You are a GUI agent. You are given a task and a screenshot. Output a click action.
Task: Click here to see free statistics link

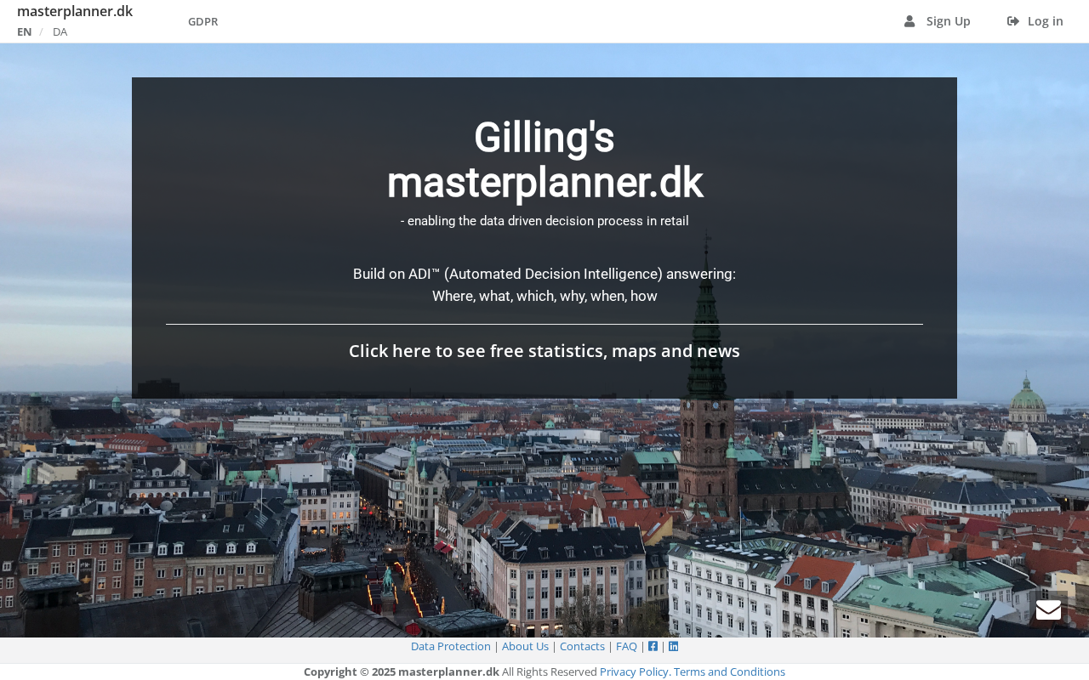click(544, 350)
